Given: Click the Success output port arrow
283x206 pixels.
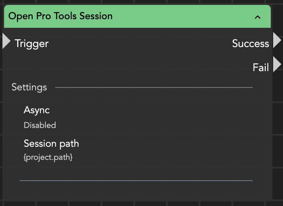Looking at the screenshot, I should tap(277, 40).
